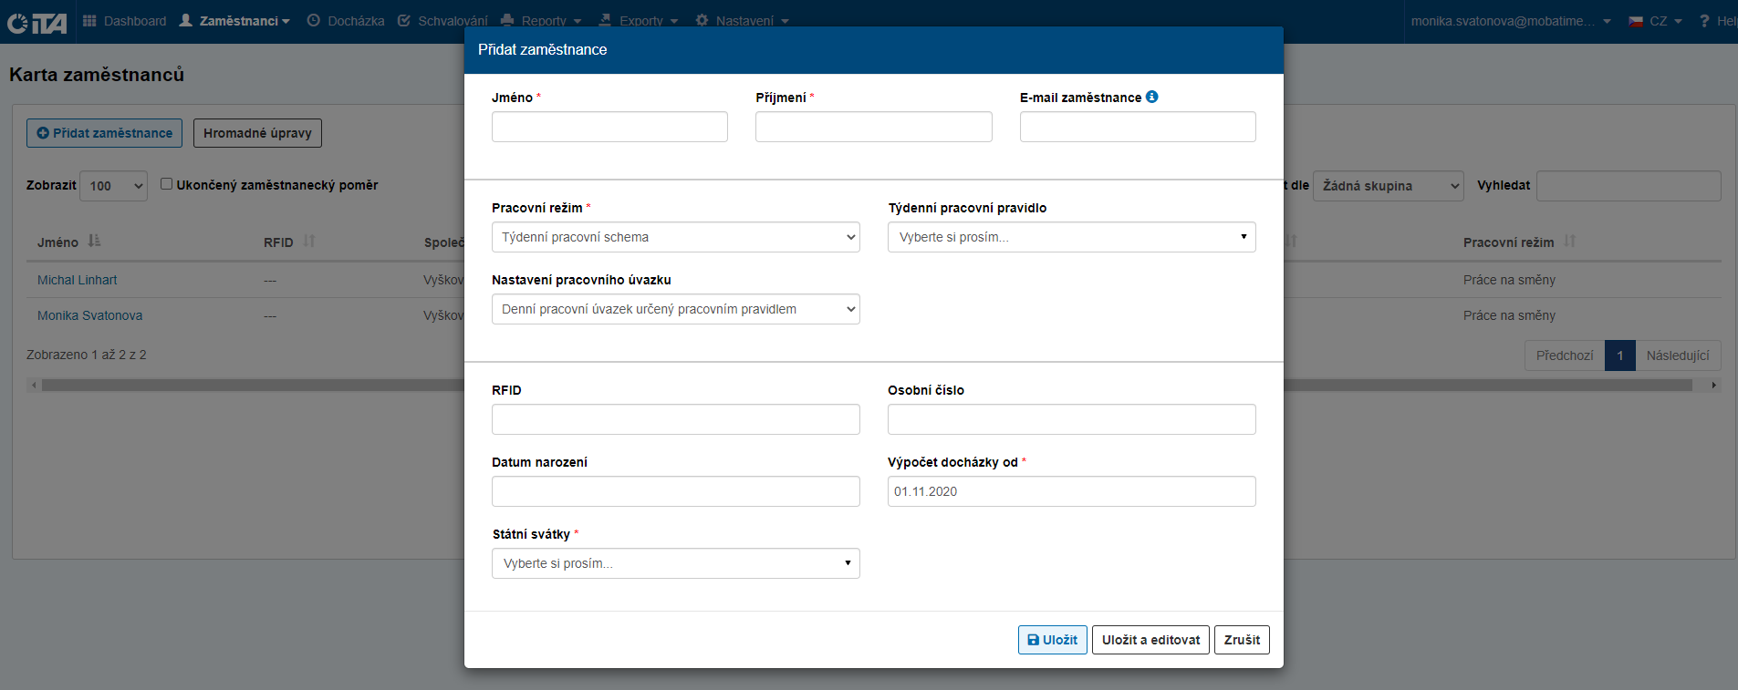Click the Dashboard grid icon
The width and height of the screenshot is (1738, 690).
pos(89,21)
